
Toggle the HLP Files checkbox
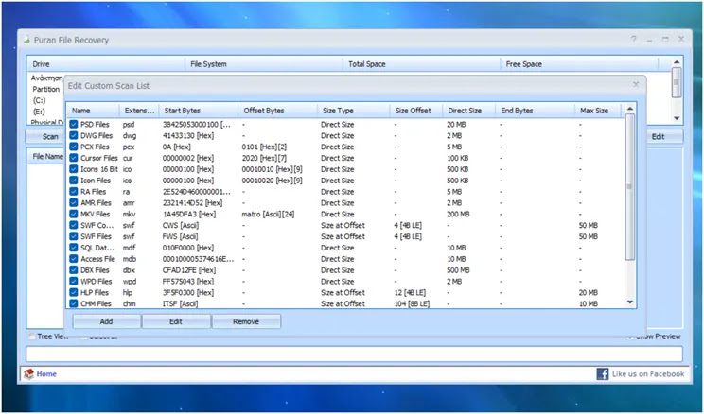pos(74,292)
